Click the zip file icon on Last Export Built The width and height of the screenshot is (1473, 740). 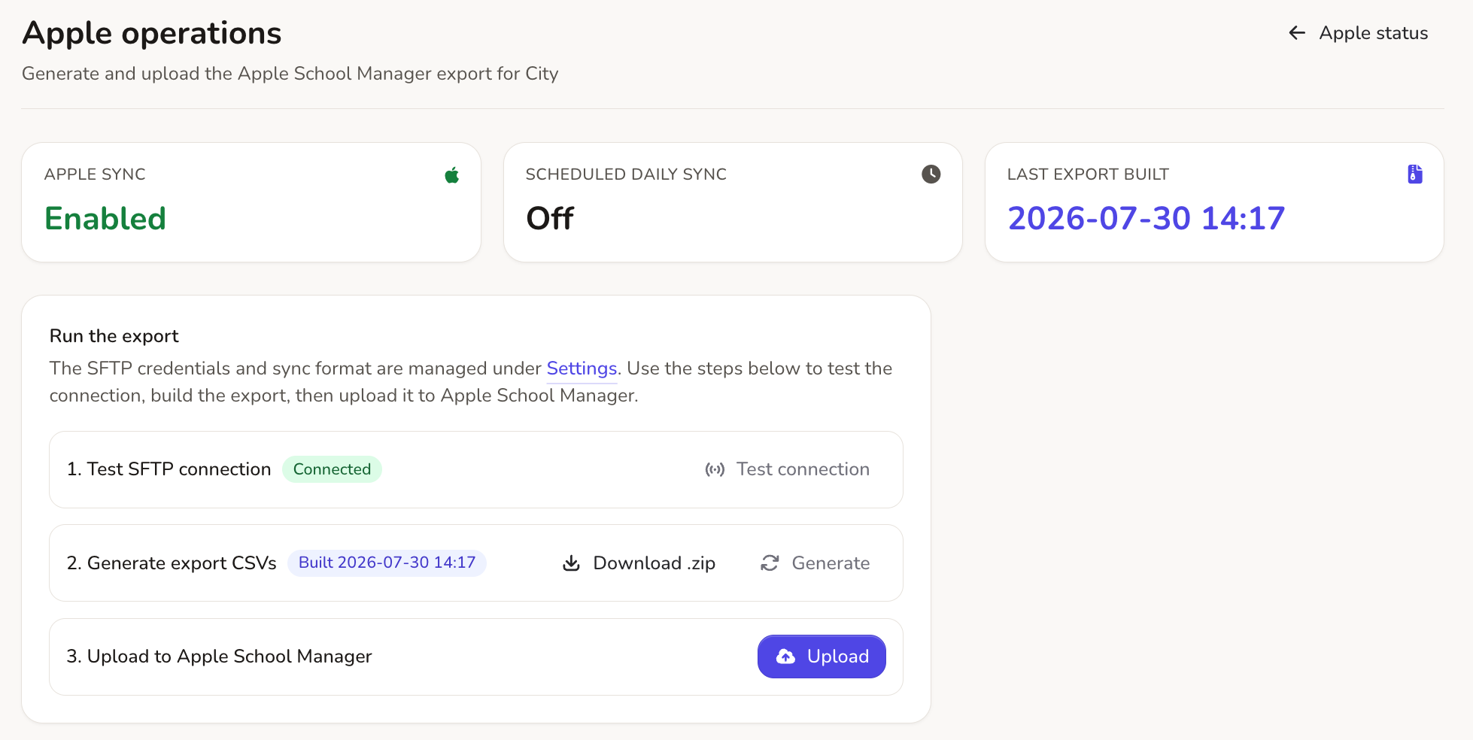point(1415,174)
